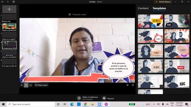Select the 'Buenos día' slide

(9, 18)
